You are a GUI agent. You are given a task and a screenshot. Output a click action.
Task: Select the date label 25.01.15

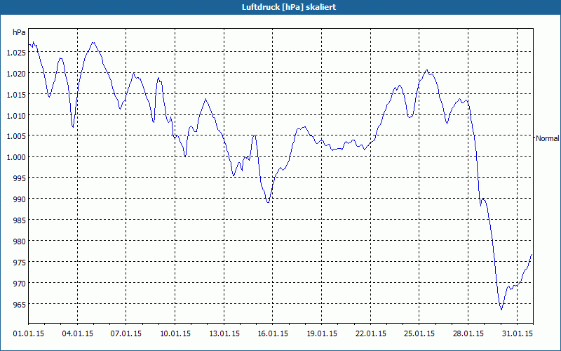point(419,333)
